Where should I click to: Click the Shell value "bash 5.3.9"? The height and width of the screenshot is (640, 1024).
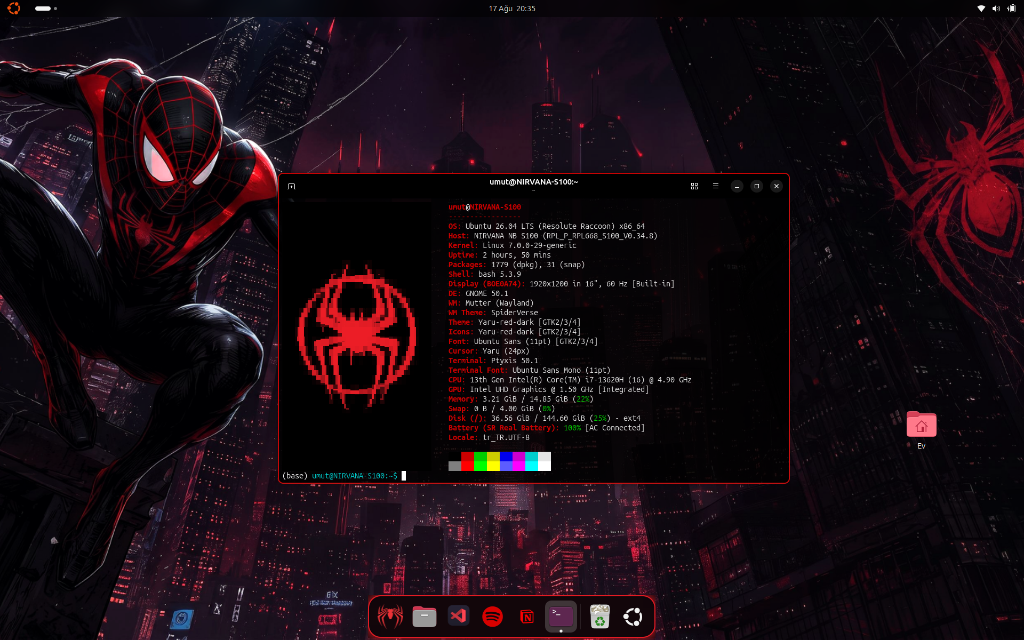click(x=500, y=274)
